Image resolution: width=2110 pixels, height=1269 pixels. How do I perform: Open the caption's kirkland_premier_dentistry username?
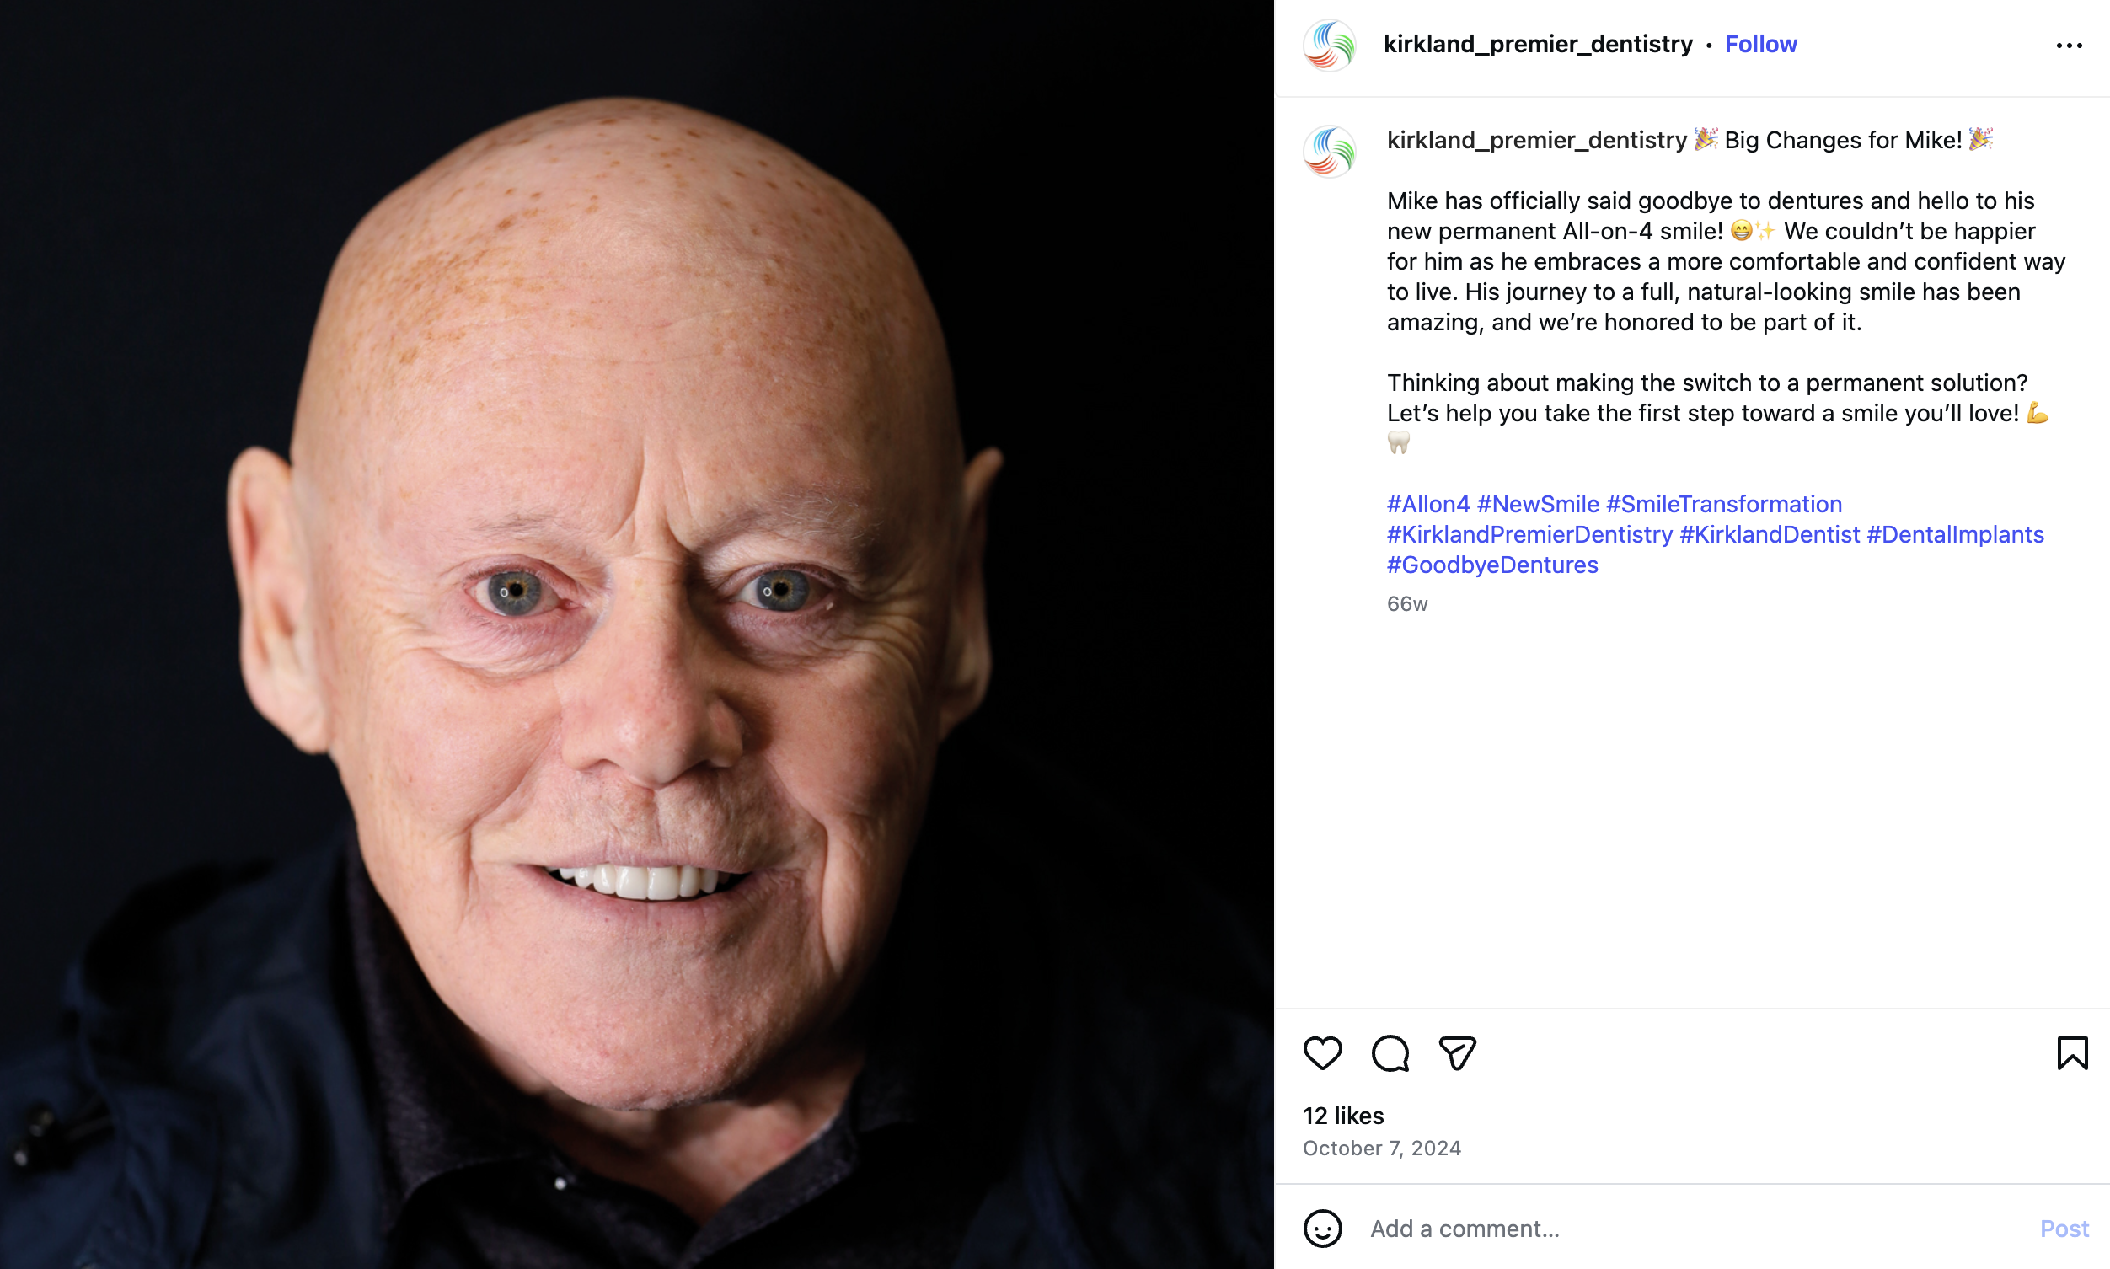click(x=1536, y=139)
